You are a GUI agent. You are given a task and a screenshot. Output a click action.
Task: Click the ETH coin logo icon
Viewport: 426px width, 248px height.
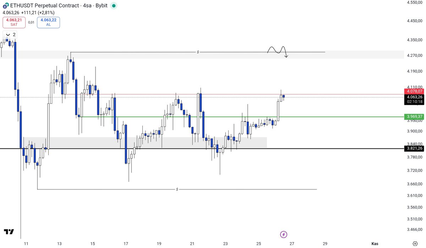pyautogui.click(x=5, y=6)
